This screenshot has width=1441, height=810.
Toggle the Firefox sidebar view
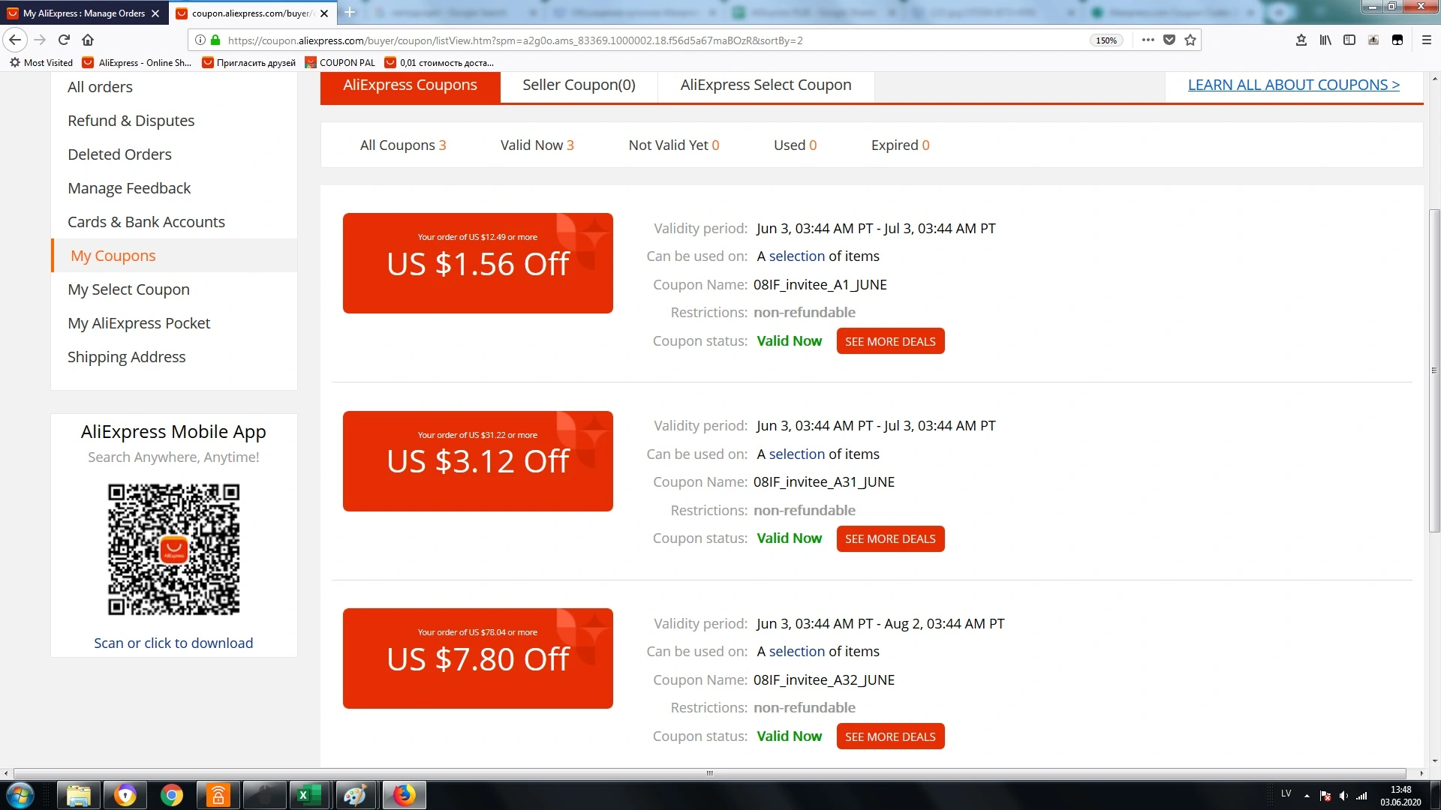pos(1349,40)
